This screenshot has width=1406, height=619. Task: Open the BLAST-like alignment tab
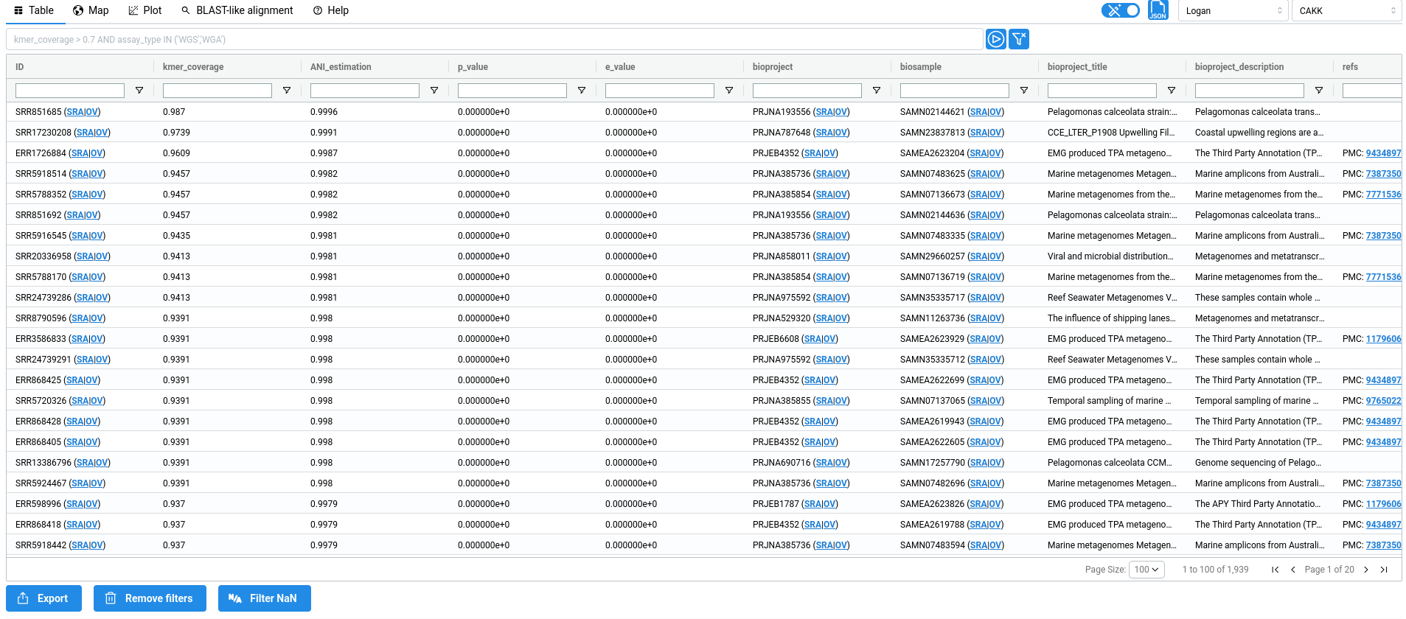click(x=237, y=10)
